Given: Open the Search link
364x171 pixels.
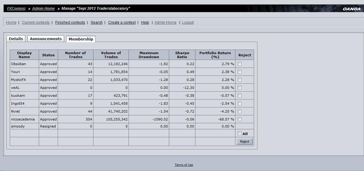Looking at the screenshot, I should (x=96, y=23).
